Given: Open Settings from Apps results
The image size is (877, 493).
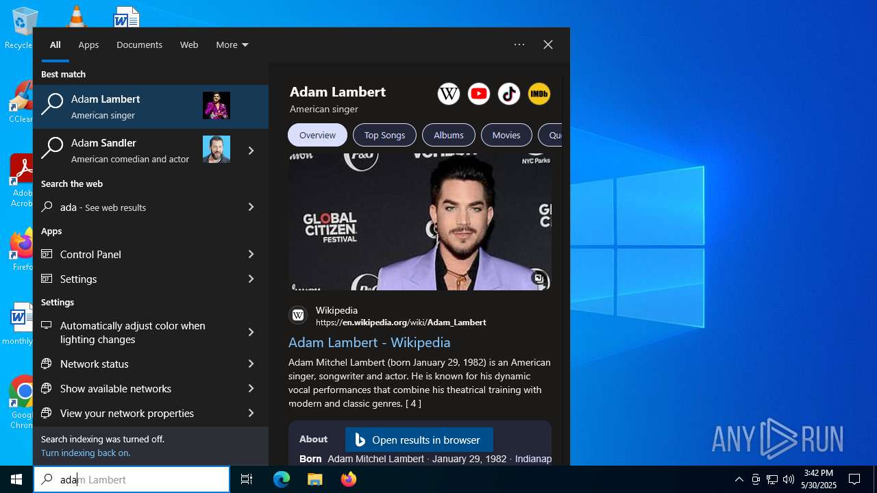Looking at the screenshot, I should pyautogui.click(x=133, y=279).
